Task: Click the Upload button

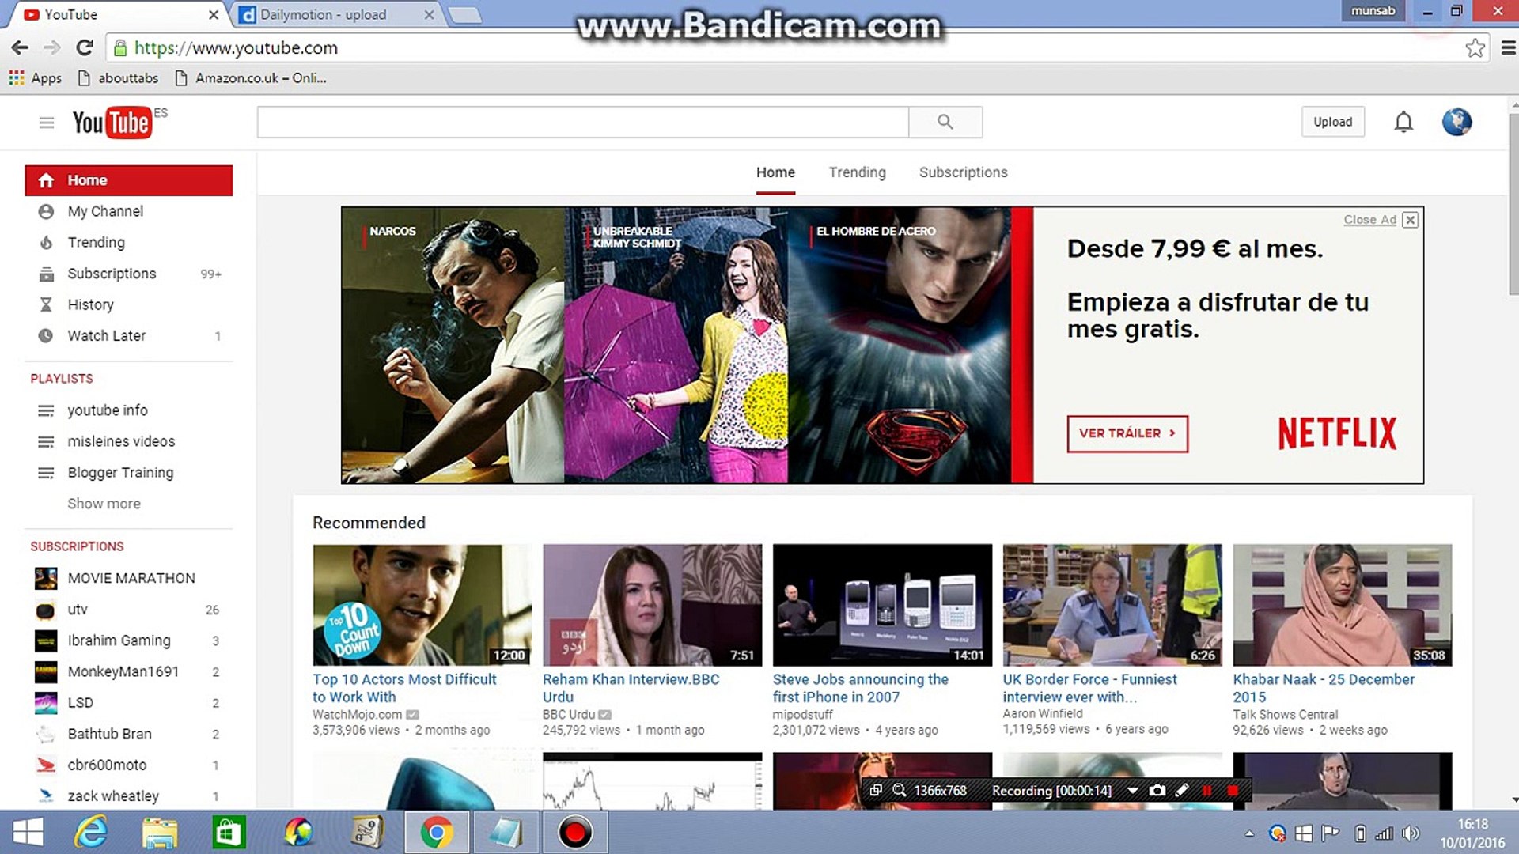Action: coord(1332,122)
